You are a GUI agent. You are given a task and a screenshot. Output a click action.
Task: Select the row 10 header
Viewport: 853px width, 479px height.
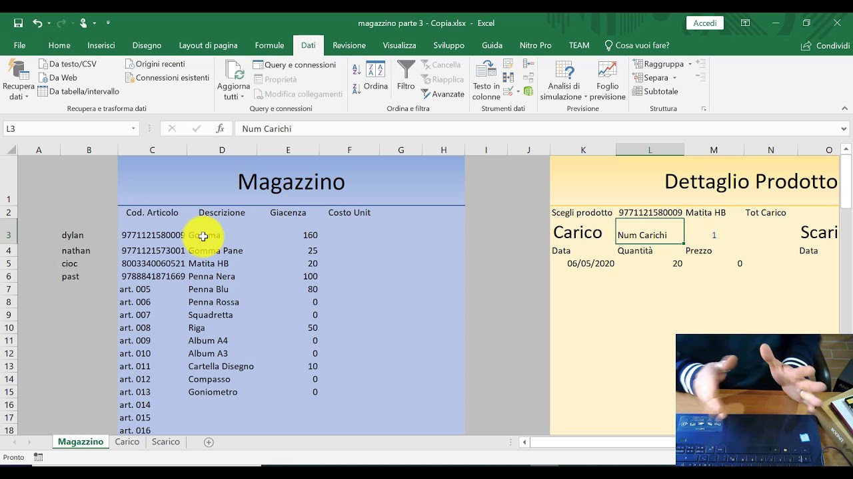[x=9, y=328]
